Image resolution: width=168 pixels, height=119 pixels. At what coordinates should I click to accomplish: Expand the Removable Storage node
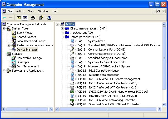[9, 58]
